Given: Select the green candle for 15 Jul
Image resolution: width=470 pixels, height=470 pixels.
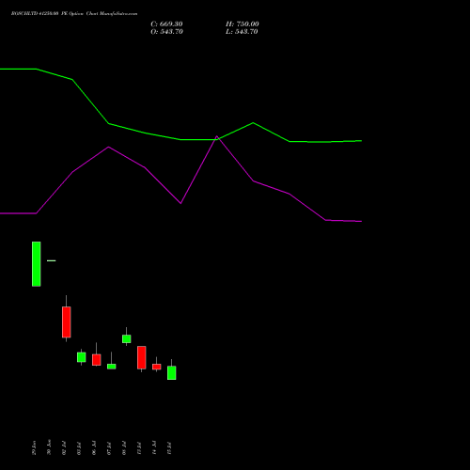Looking at the screenshot, I should (172, 372).
